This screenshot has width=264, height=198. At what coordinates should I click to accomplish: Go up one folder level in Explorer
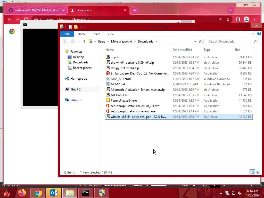[84, 42]
